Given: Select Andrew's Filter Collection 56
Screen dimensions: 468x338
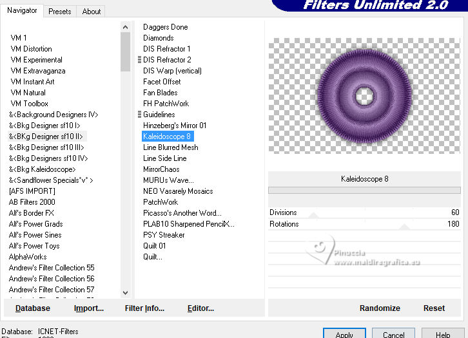Looking at the screenshot, I should 52,279.
